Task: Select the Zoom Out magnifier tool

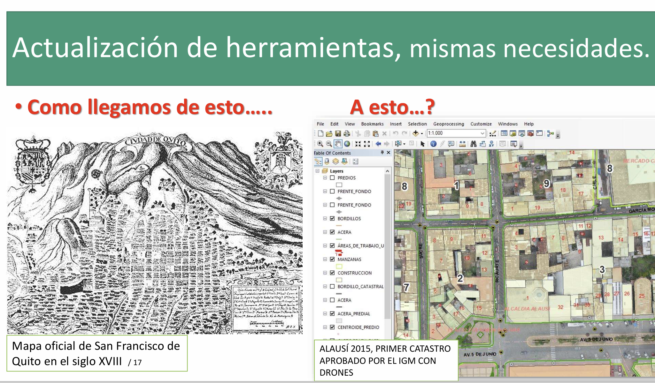Action: (329, 144)
